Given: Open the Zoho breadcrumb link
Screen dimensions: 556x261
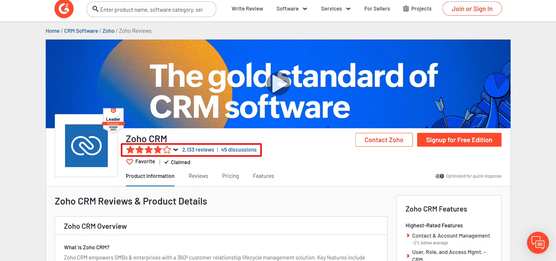Looking at the screenshot, I should click(x=108, y=31).
